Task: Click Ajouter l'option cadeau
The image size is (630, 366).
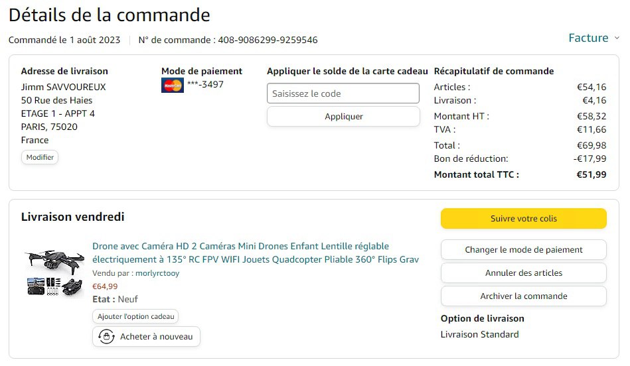Action: (x=135, y=317)
